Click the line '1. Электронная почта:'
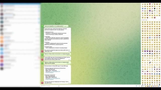The image size is (161, 90). coord(49,32)
